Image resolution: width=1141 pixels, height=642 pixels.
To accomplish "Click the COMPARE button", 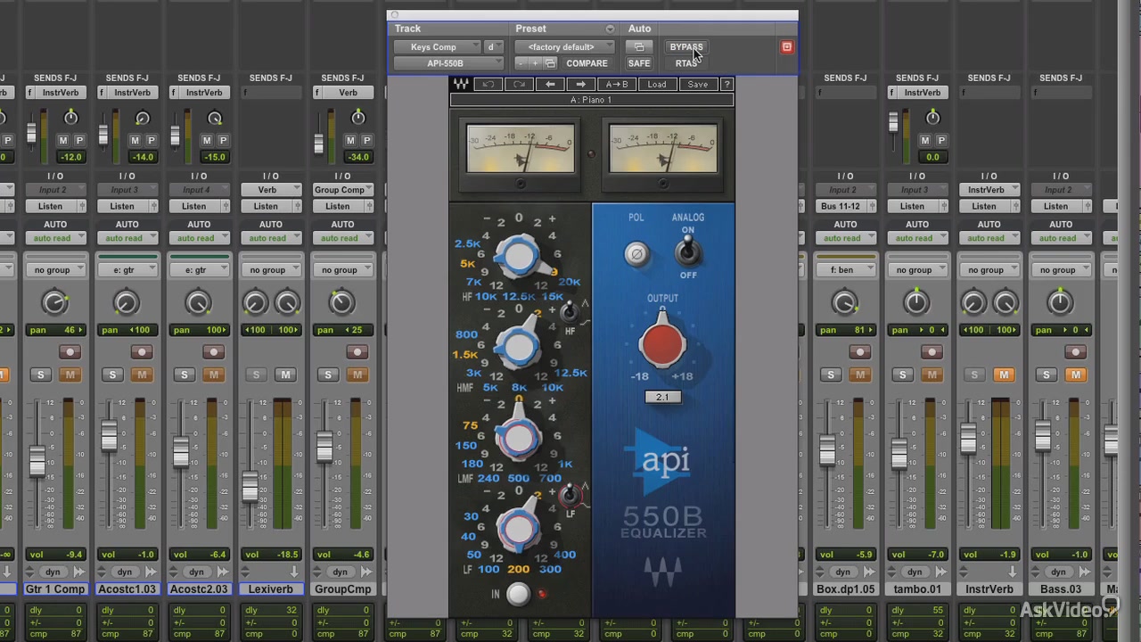I will tap(587, 63).
